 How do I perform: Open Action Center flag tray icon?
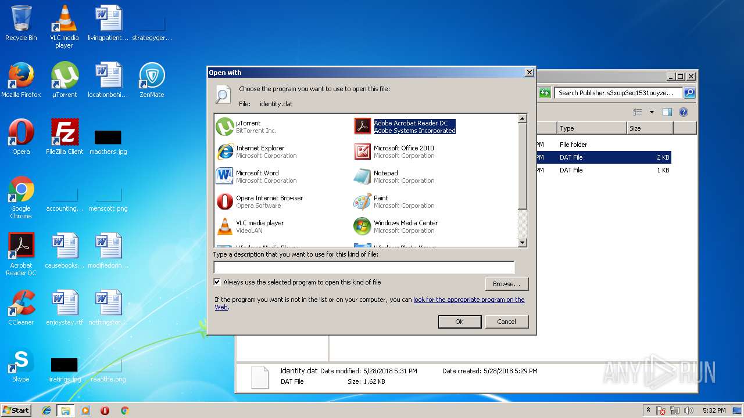click(661, 410)
